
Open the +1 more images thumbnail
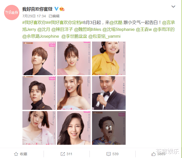109,128
